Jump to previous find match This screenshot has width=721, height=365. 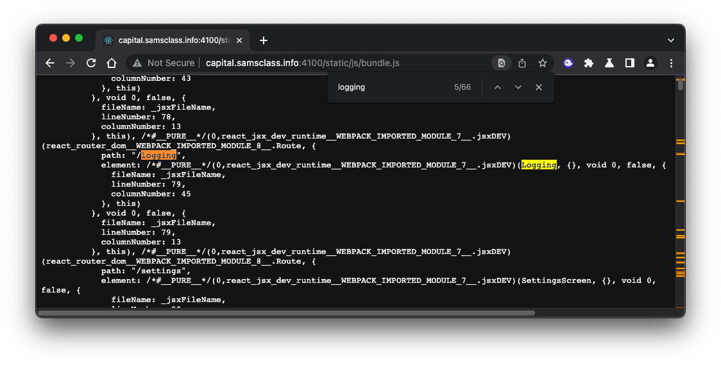click(498, 87)
